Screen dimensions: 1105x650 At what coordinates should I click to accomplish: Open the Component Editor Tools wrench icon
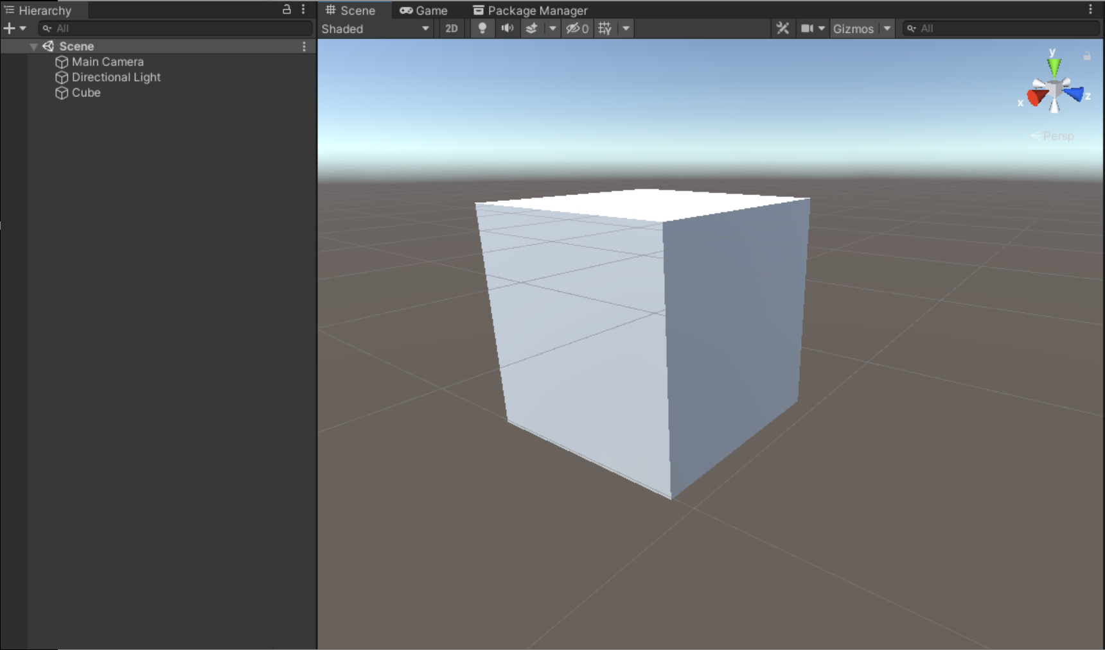(x=782, y=28)
